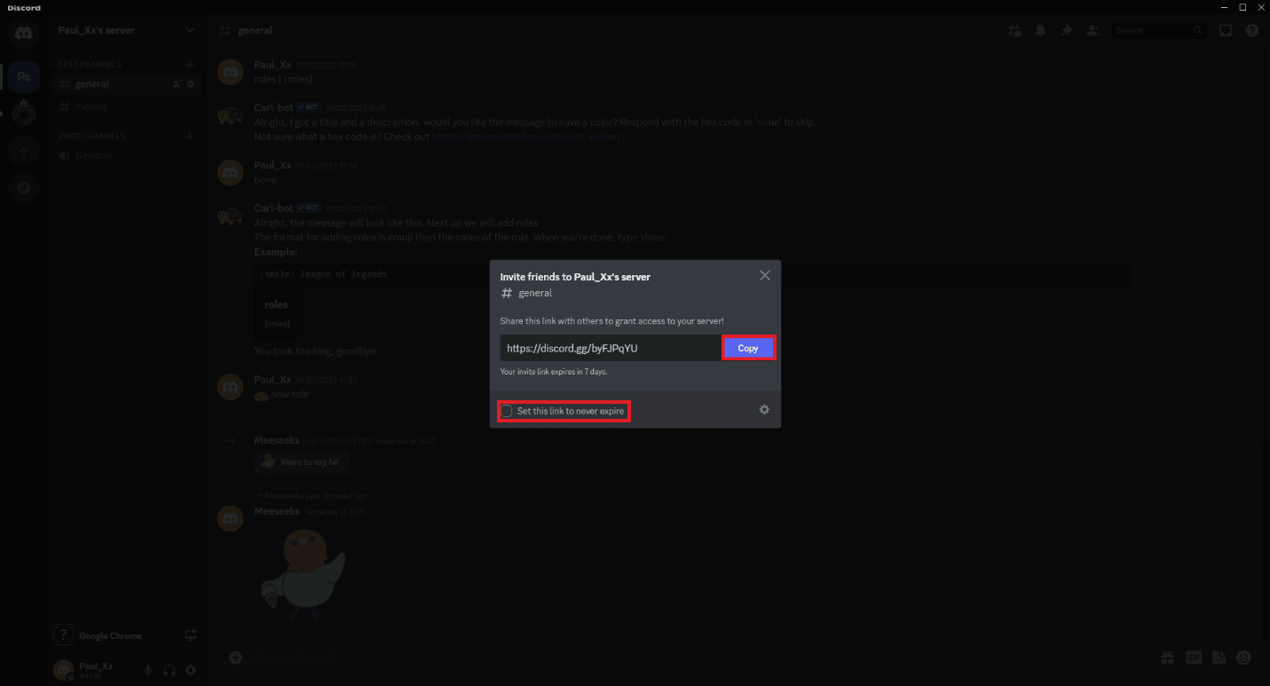The width and height of the screenshot is (1270, 686).
Task: Open User Settings gear icon
Action: tap(190, 670)
